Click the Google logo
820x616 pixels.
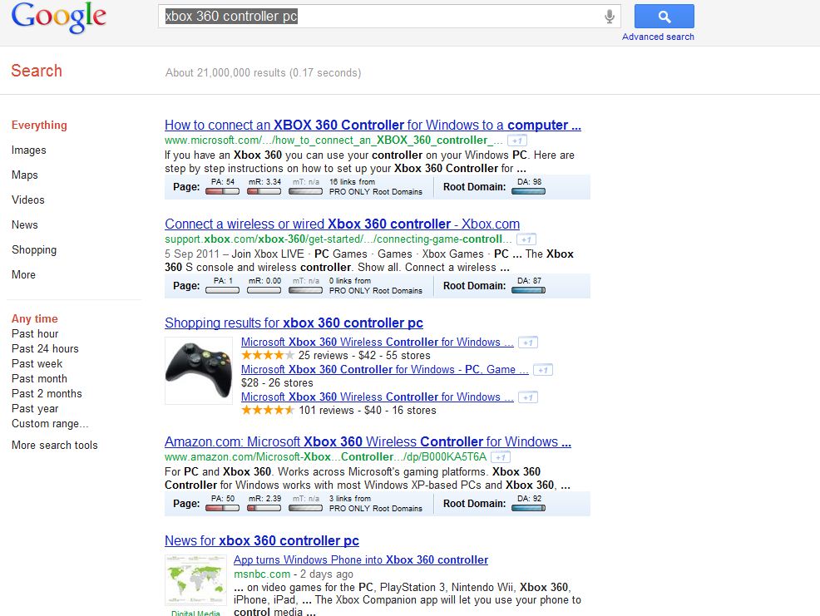58,17
